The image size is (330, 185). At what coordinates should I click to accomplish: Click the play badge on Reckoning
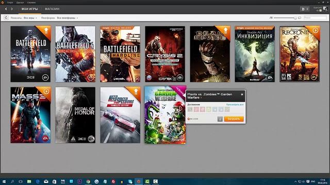(x=315, y=30)
